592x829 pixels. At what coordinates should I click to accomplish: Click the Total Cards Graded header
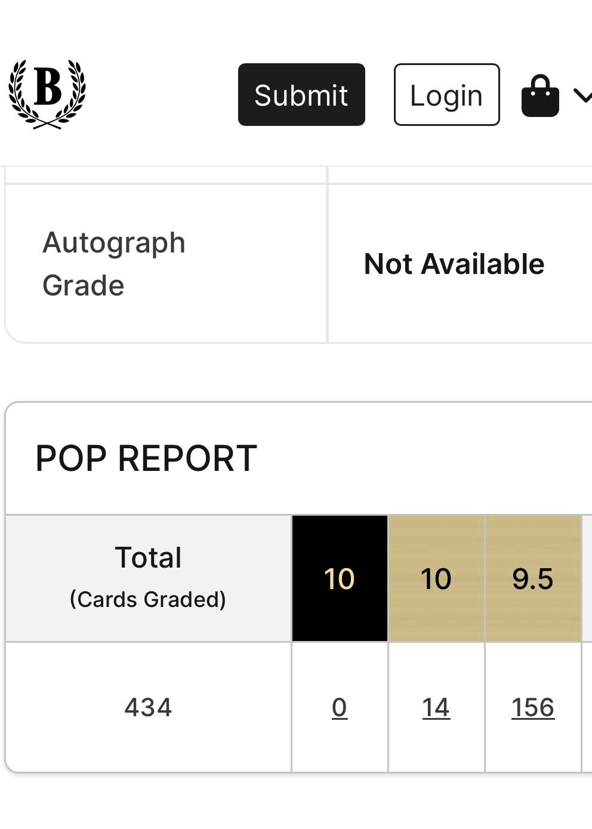148,578
